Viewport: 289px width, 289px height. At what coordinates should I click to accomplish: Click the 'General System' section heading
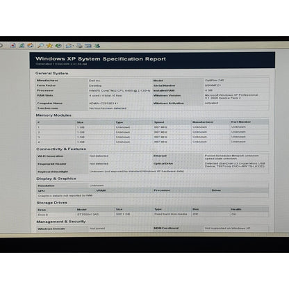(x=51, y=73)
